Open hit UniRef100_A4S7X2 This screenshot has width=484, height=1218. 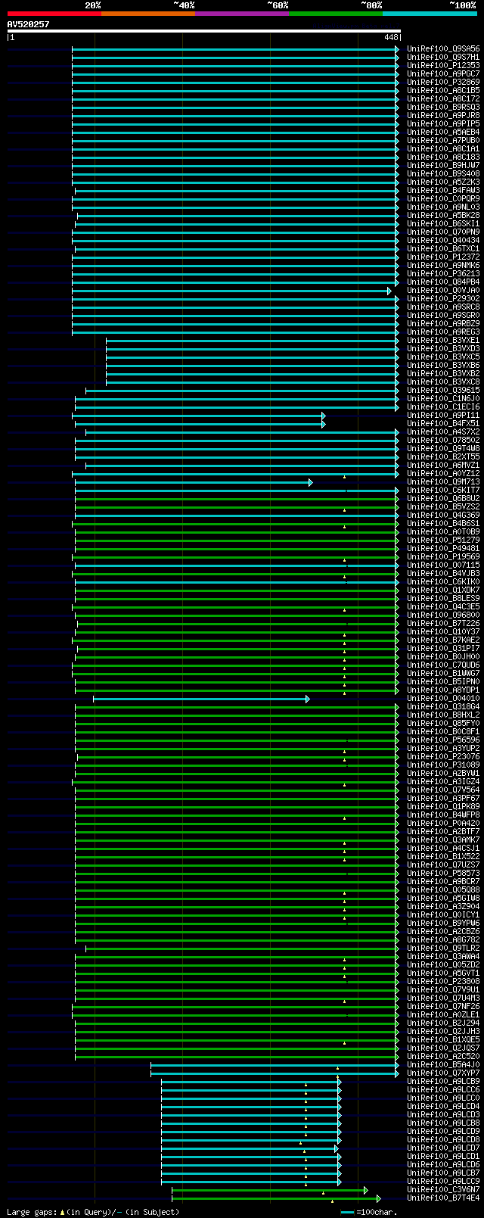pyautogui.click(x=443, y=431)
